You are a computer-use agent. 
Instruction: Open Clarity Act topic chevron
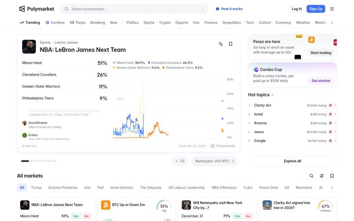pyautogui.click(x=335, y=105)
